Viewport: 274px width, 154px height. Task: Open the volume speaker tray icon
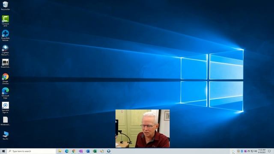[x=256, y=151]
